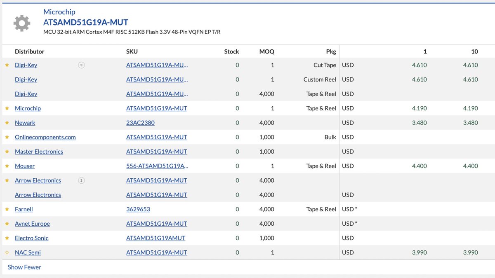Sort by the MOQ column header
The width and height of the screenshot is (495, 278).
[267, 51]
